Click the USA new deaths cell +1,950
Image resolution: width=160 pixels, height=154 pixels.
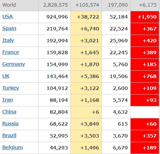click(145, 17)
